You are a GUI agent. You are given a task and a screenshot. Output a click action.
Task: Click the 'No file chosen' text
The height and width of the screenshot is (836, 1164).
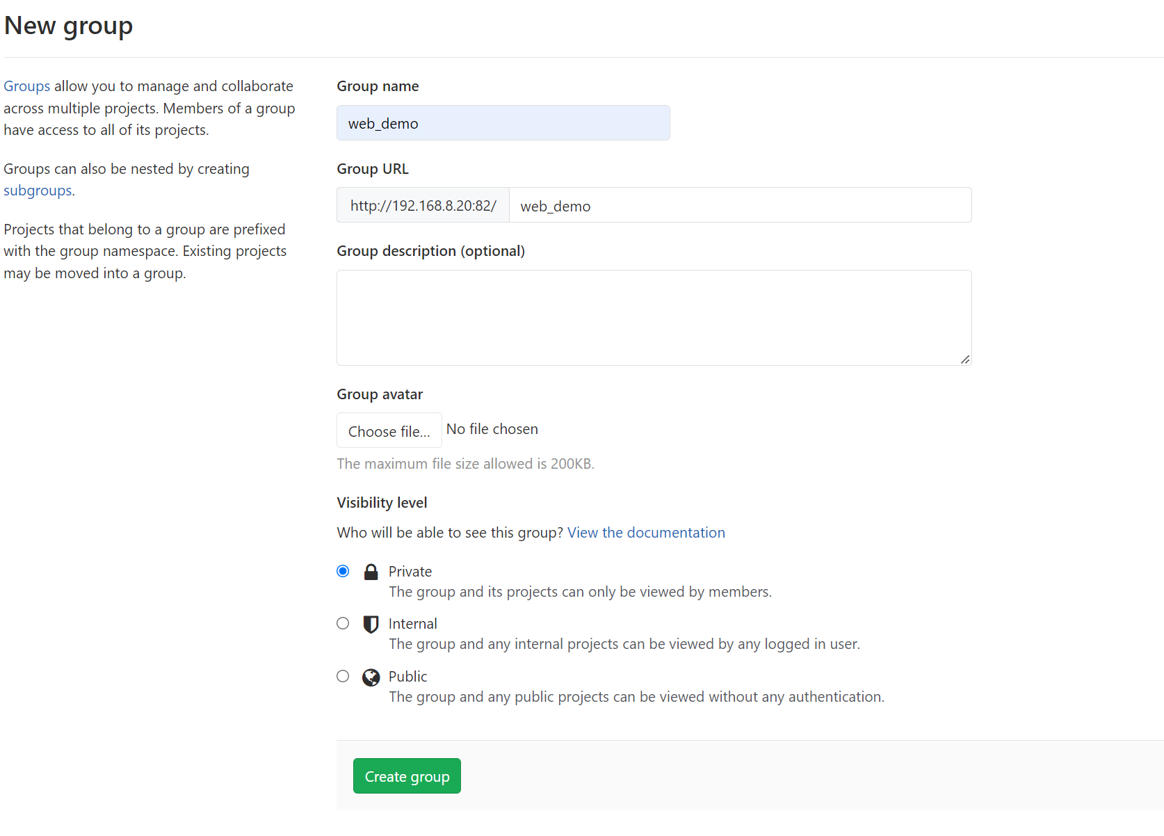492,429
